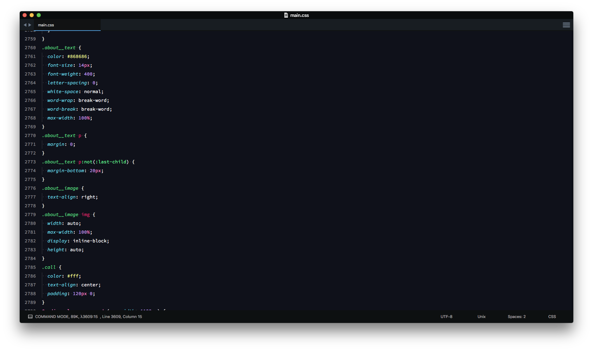The width and height of the screenshot is (593, 351).
Task: Click the color #fff value
Action: point(73,276)
